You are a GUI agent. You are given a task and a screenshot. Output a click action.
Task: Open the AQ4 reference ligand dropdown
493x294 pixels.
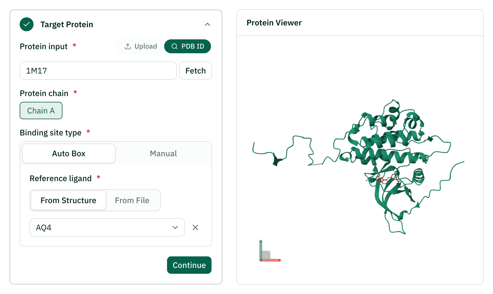(107, 227)
